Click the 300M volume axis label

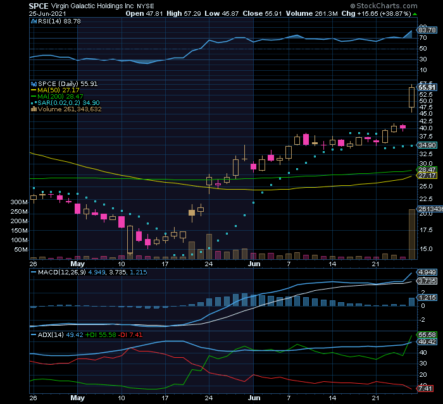coord(19,202)
